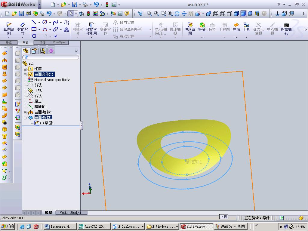
Task: Click Zoom to Fit magnifier icon
Action: tap(149, 13)
